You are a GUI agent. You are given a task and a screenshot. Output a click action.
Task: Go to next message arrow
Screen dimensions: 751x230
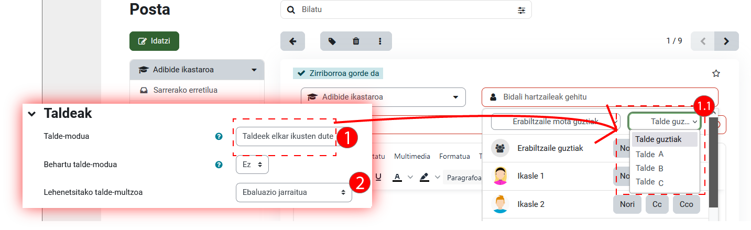click(x=726, y=41)
